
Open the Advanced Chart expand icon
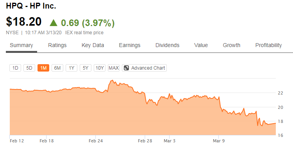127,68
